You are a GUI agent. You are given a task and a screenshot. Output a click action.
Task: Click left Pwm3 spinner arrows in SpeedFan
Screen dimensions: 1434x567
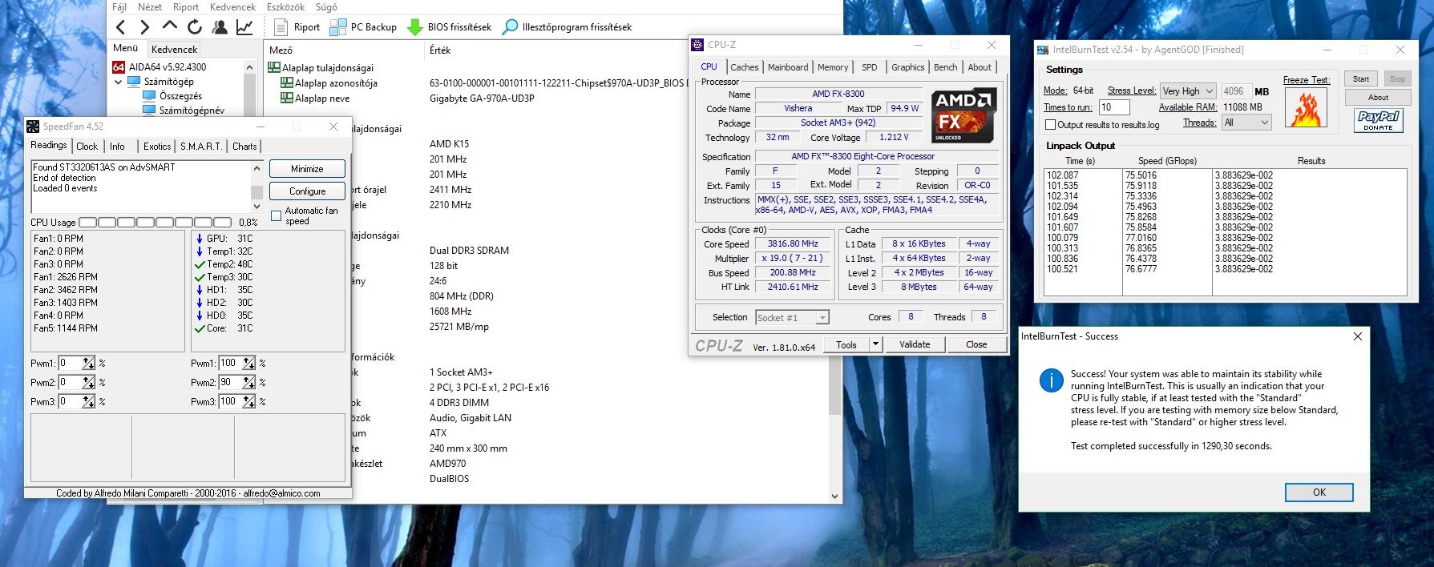88,402
